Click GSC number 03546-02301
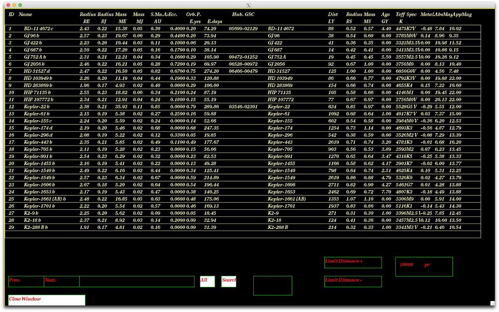499x312 pixels. pyautogui.click(x=243, y=106)
